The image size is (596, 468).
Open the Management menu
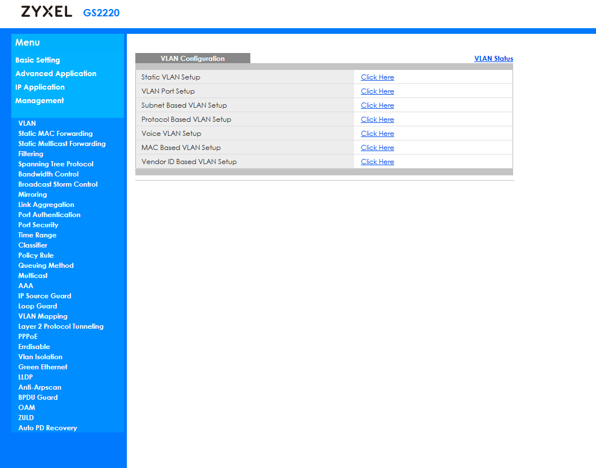pos(39,101)
